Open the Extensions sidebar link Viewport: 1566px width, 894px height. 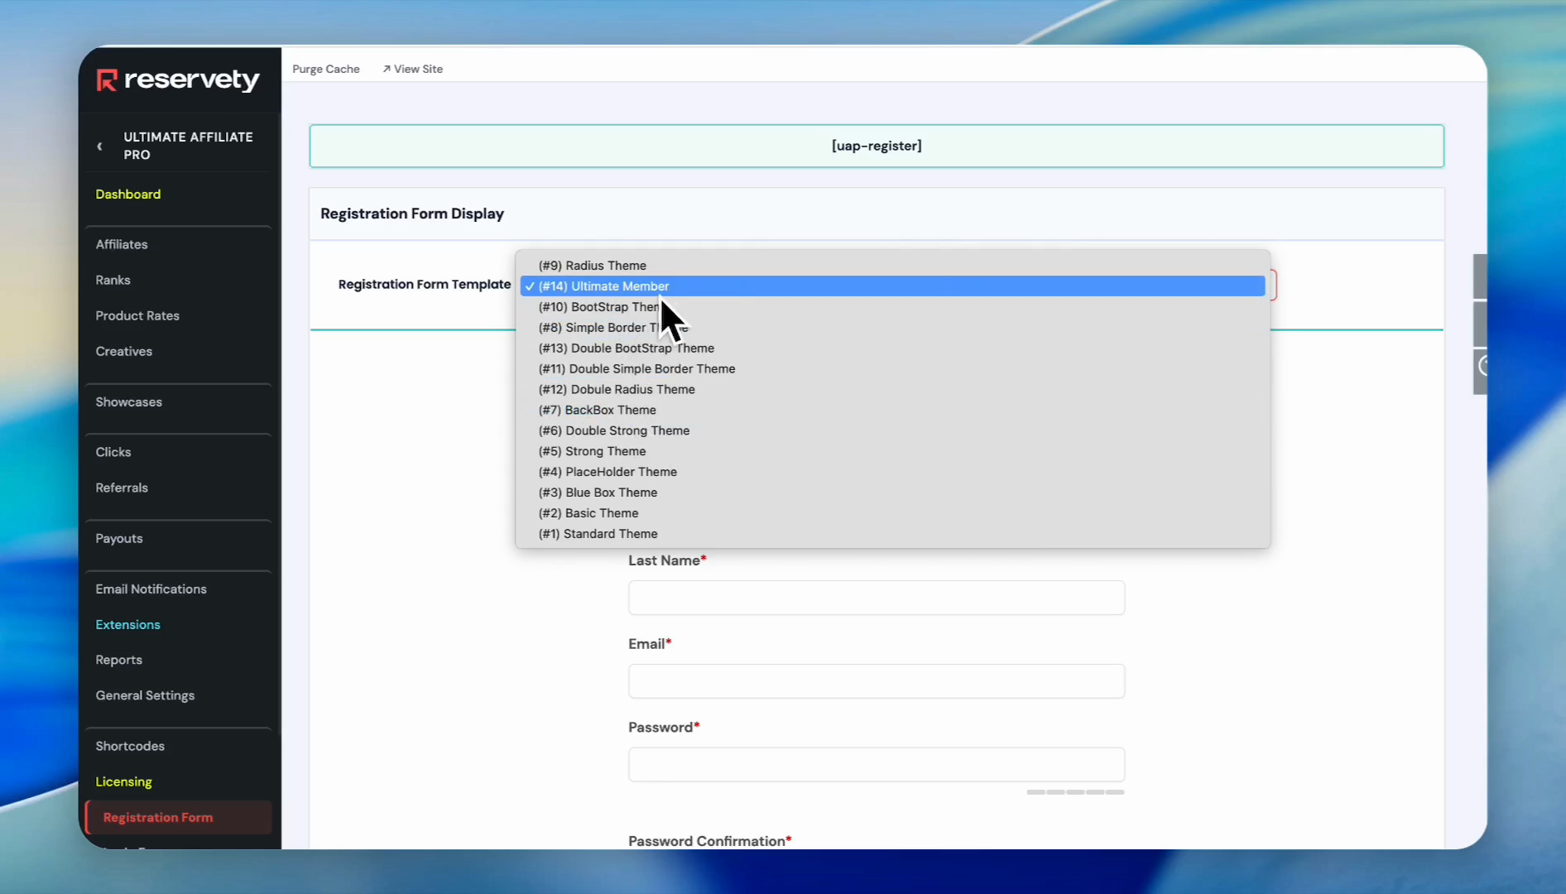pyautogui.click(x=128, y=624)
